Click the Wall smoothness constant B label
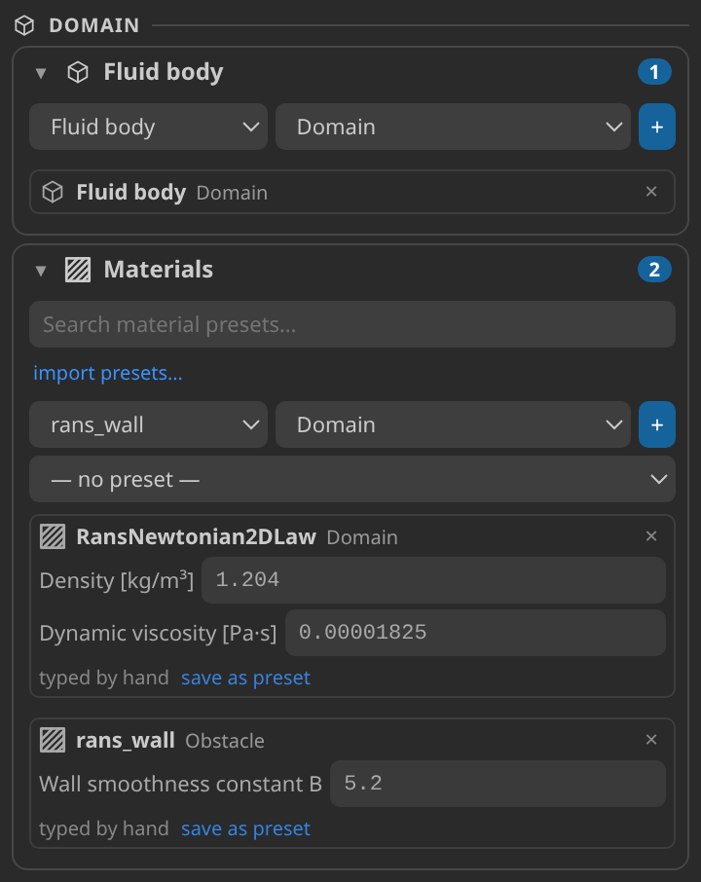 (x=180, y=784)
